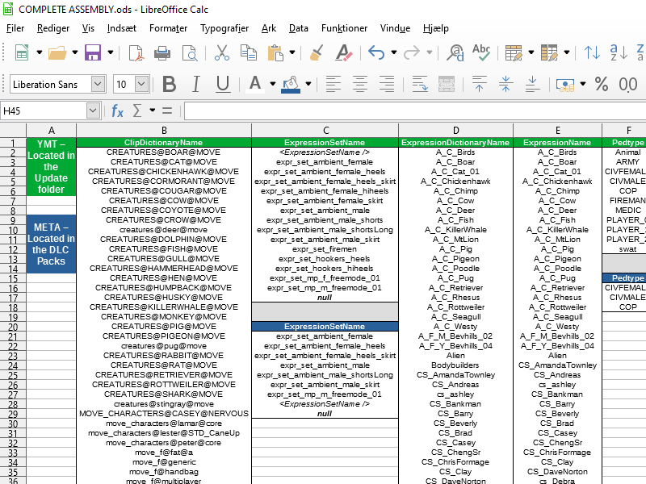The image size is (646, 484).
Task: Clear direct formatting from selection
Action: [x=344, y=52]
